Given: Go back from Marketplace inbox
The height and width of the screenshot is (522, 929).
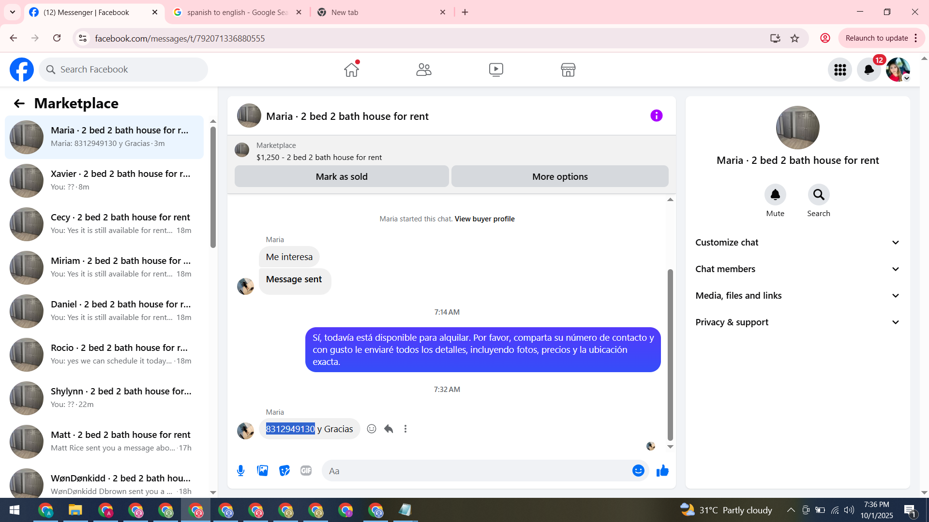Looking at the screenshot, I should pyautogui.click(x=19, y=103).
